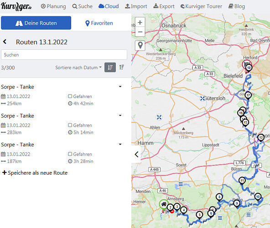The height and width of the screenshot is (228, 270).
Task: Switch to the Favoriten tab
Action: (99, 23)
